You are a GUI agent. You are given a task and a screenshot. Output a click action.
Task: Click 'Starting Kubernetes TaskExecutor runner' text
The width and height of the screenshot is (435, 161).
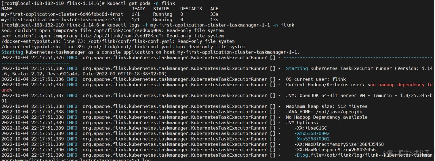[x=339, y=68]
